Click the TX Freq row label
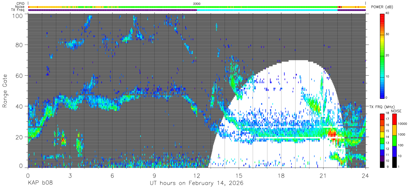411x190 pixels. (18, 10)
